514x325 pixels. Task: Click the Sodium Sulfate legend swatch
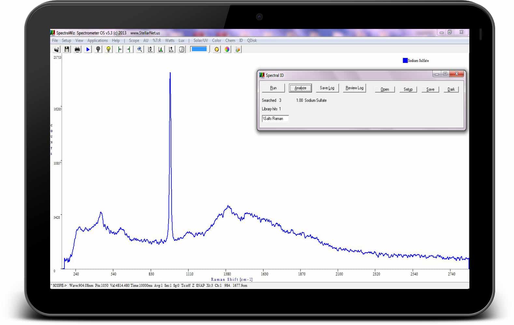pyautogui.click(x=405, y=60)
